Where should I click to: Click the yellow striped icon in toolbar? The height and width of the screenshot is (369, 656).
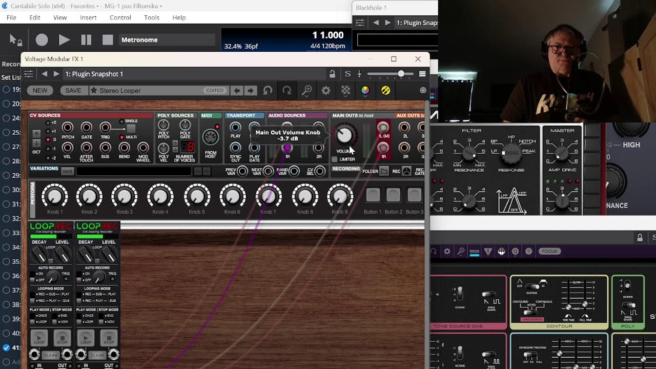point(385,91)
